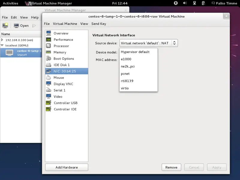Click the Overview monitor icon in hardware list
The image size is (240, 180).
(x=49, y=33)
